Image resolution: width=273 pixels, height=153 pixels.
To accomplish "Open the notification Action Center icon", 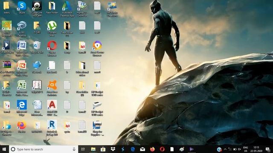I will [268, 149].
